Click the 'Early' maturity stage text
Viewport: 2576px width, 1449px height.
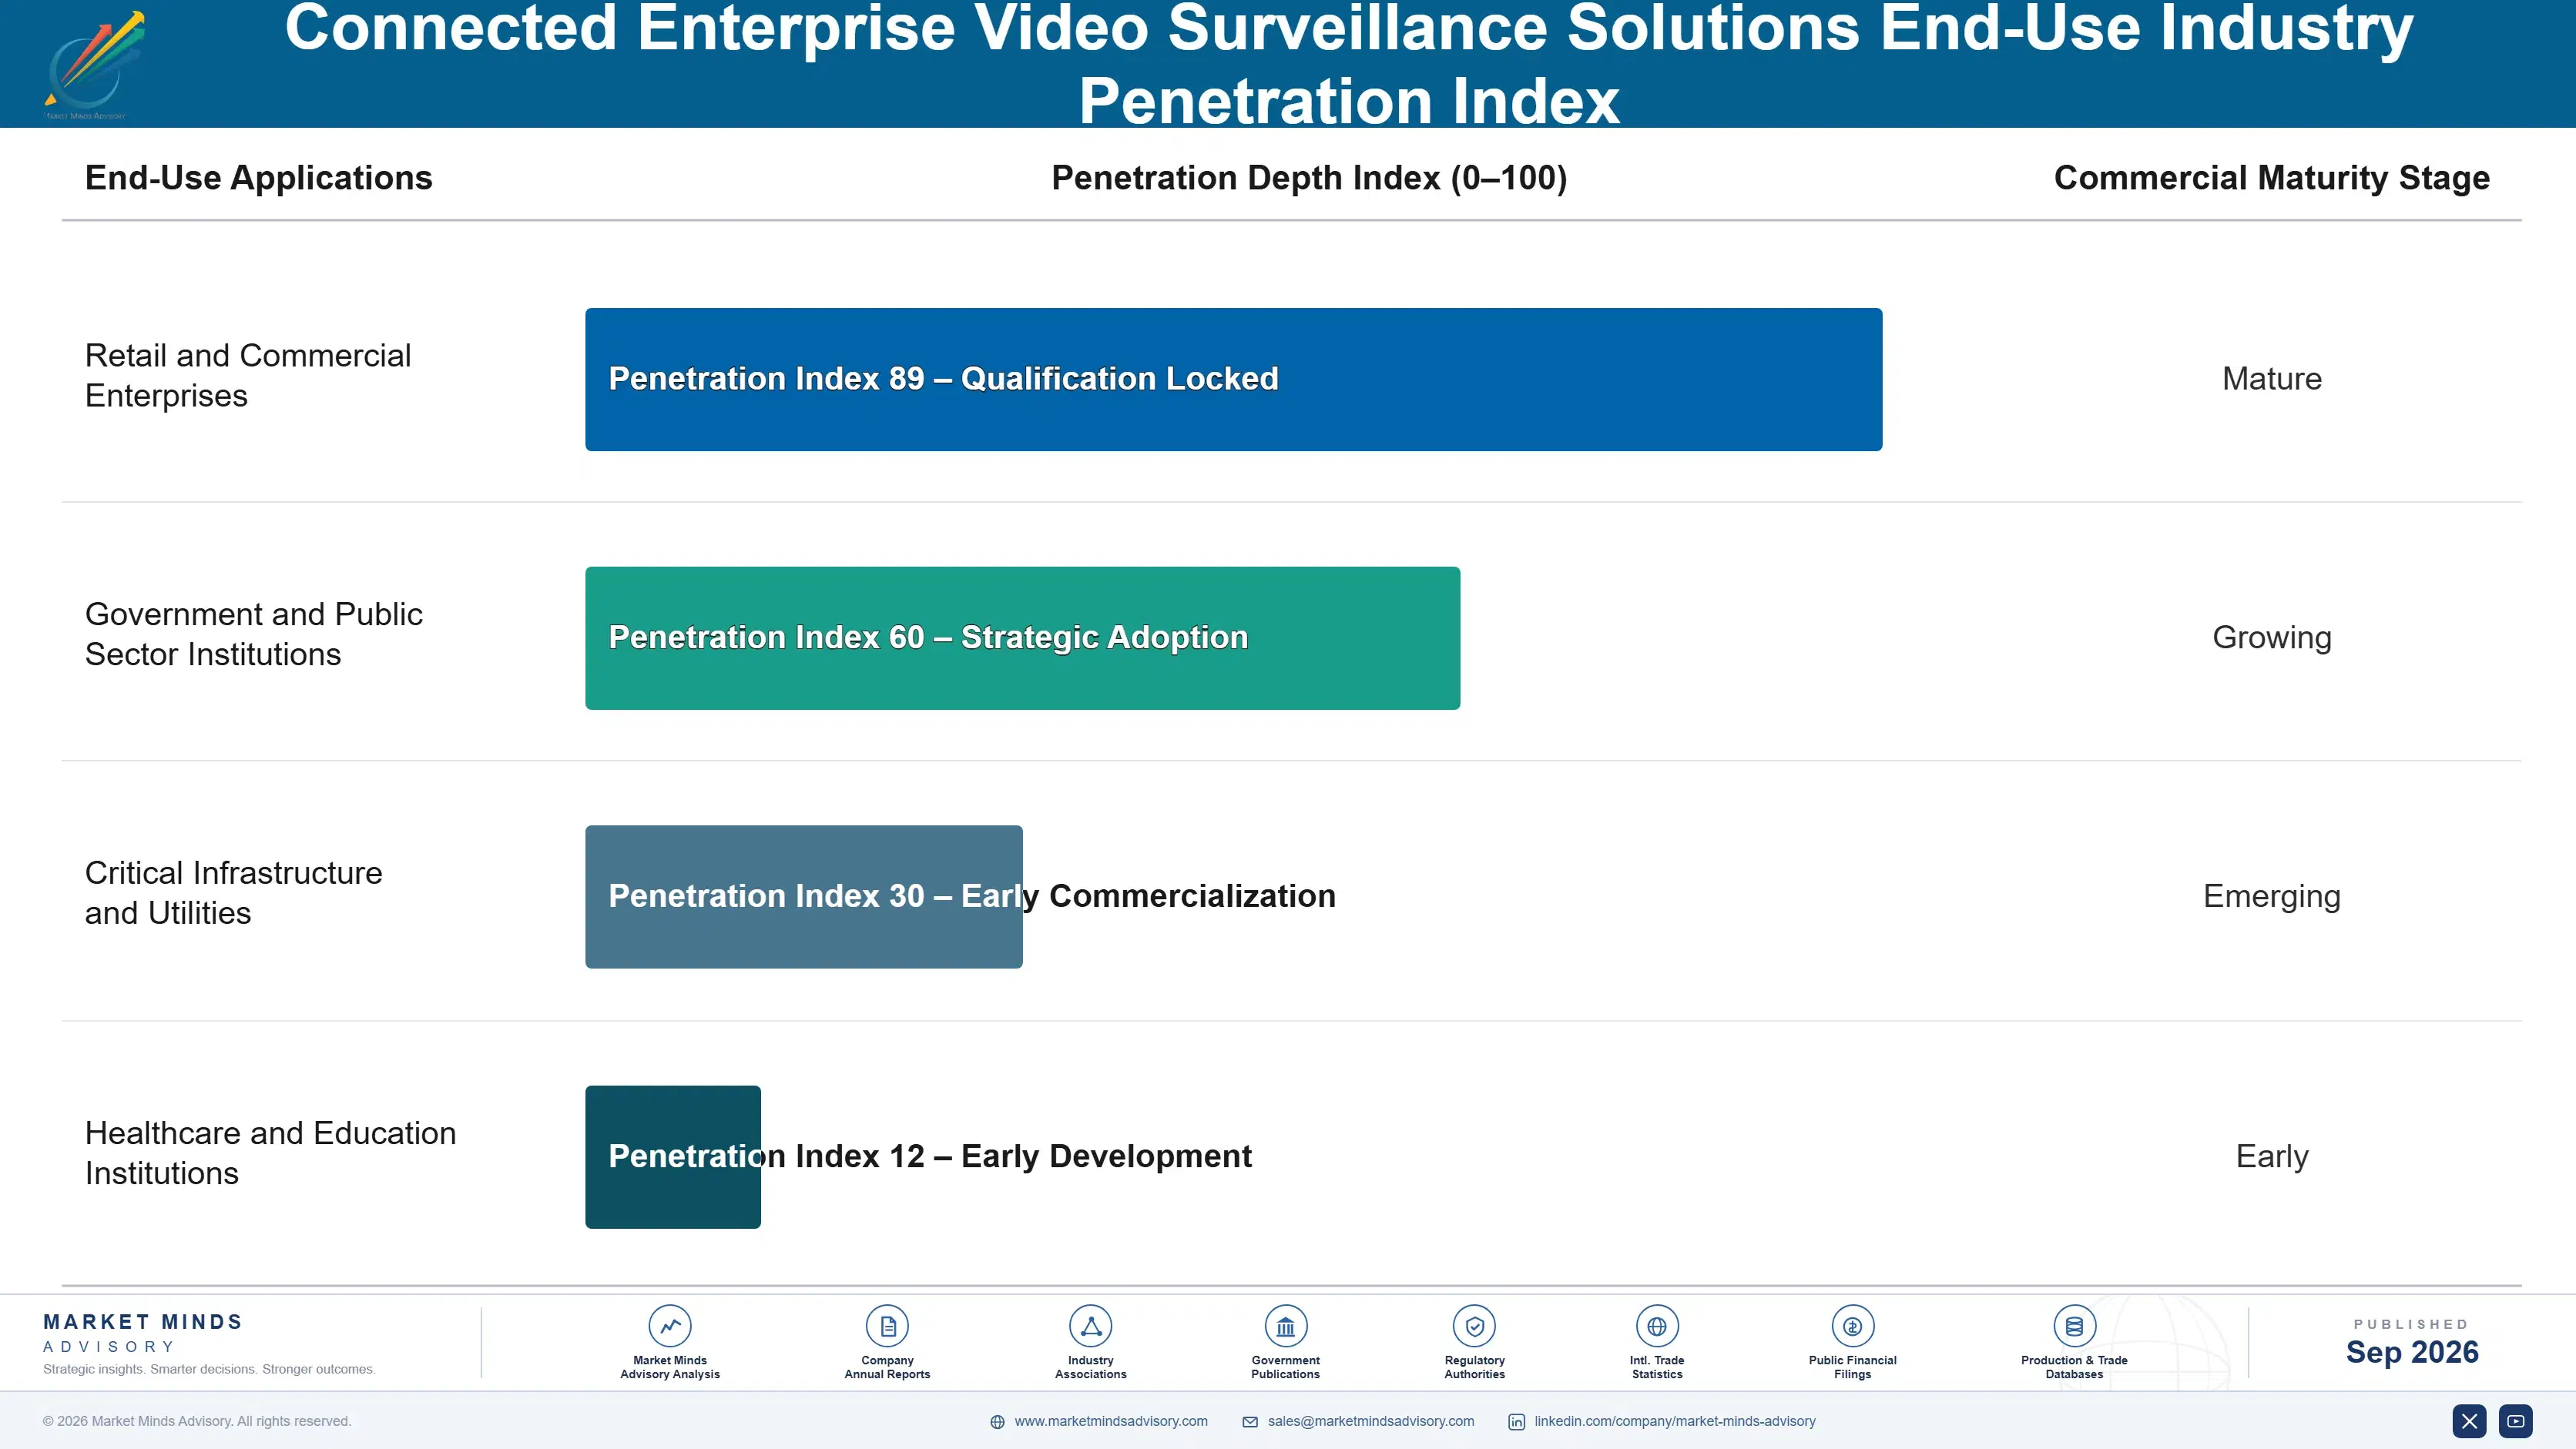point(2271,1156)
